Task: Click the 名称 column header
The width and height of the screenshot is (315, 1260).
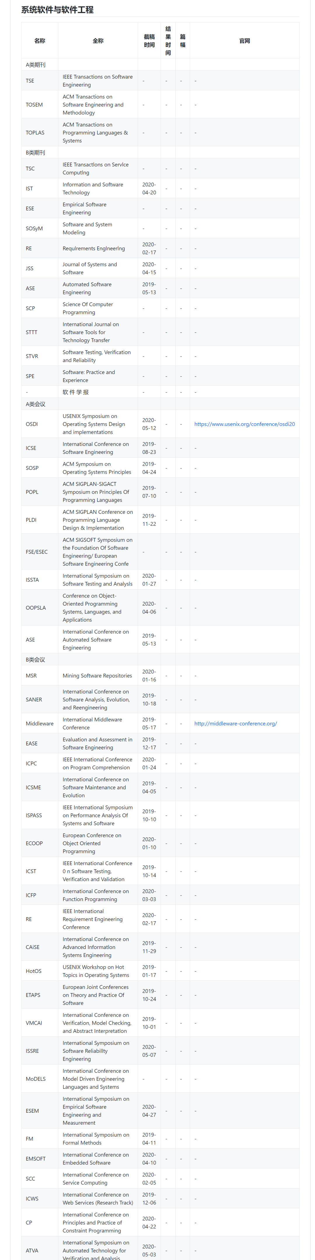Action: click(40, 41)
